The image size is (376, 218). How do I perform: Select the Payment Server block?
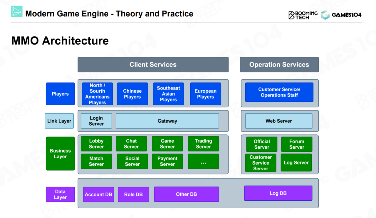167,161
